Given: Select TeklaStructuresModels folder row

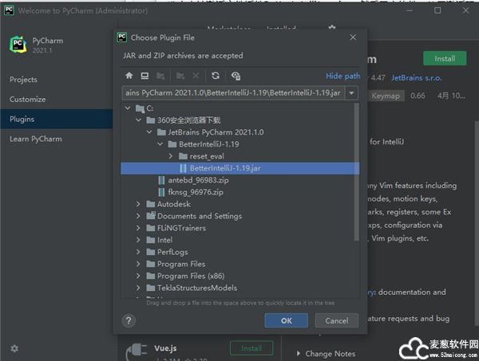Looking at the screenshot, I should coord(239,288).
